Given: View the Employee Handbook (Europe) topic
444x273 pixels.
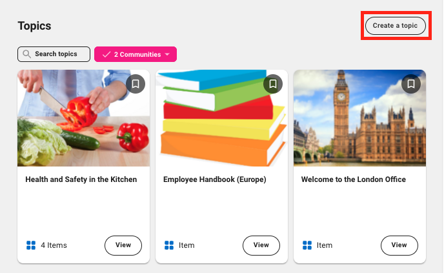Looking at the screenshot, I should pos(261,245).
